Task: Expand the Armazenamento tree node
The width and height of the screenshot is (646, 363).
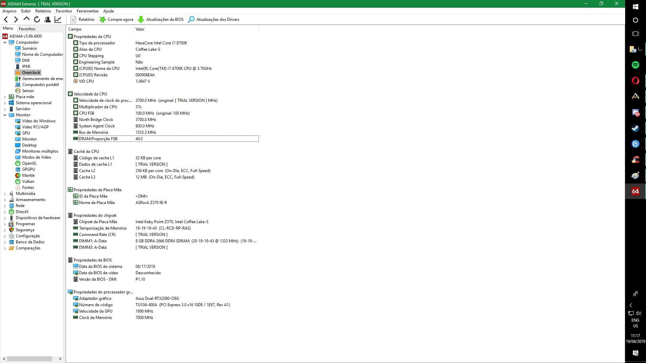Action: pyautogui.click(x=5, y=200)
